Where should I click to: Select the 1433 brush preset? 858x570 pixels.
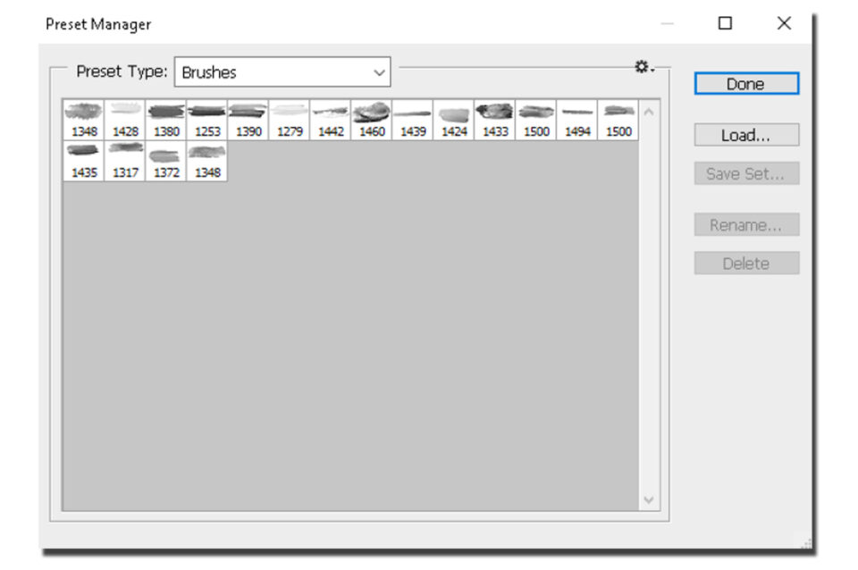[495, 121]
